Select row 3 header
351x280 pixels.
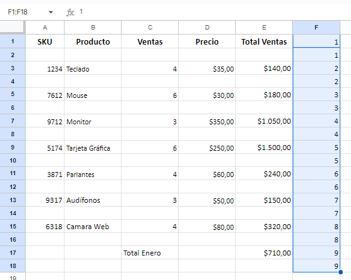click(13, 68)
